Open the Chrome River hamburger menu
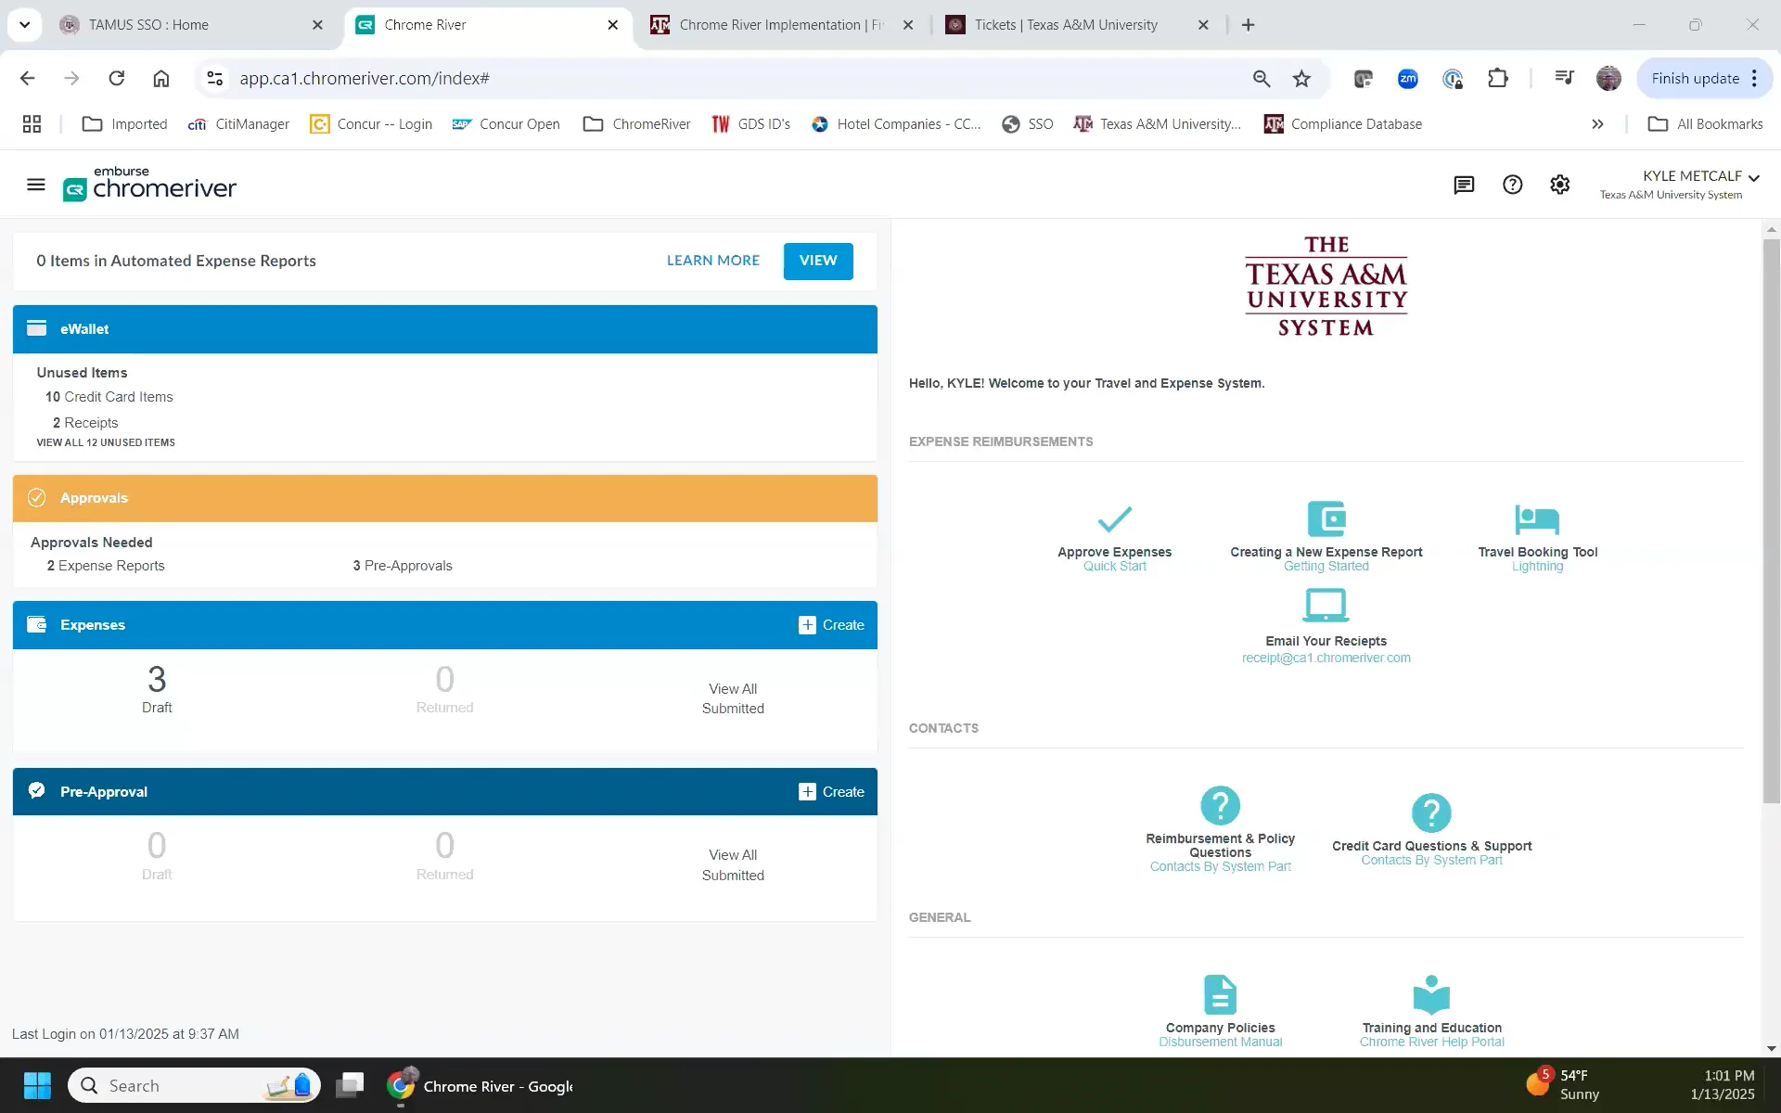1781x1113 pixels. 36,185
